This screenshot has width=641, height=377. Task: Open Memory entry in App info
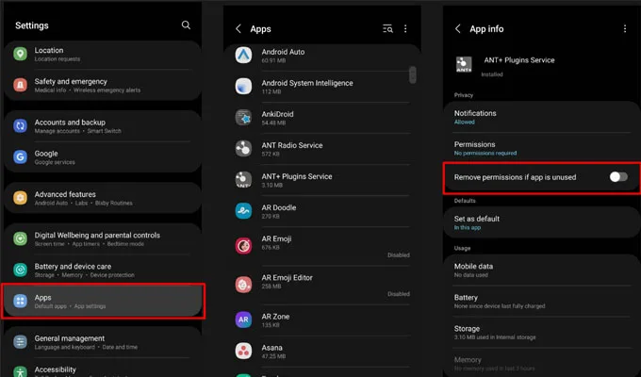[542, 363]
